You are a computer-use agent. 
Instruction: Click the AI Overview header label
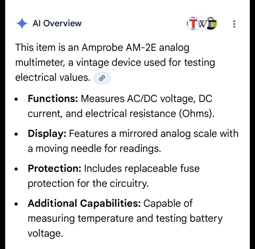tap(57, 23)
